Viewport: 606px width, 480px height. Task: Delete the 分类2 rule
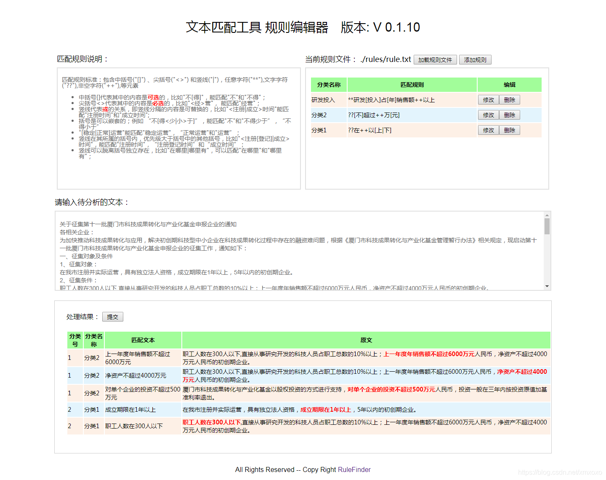pos(509,115)
